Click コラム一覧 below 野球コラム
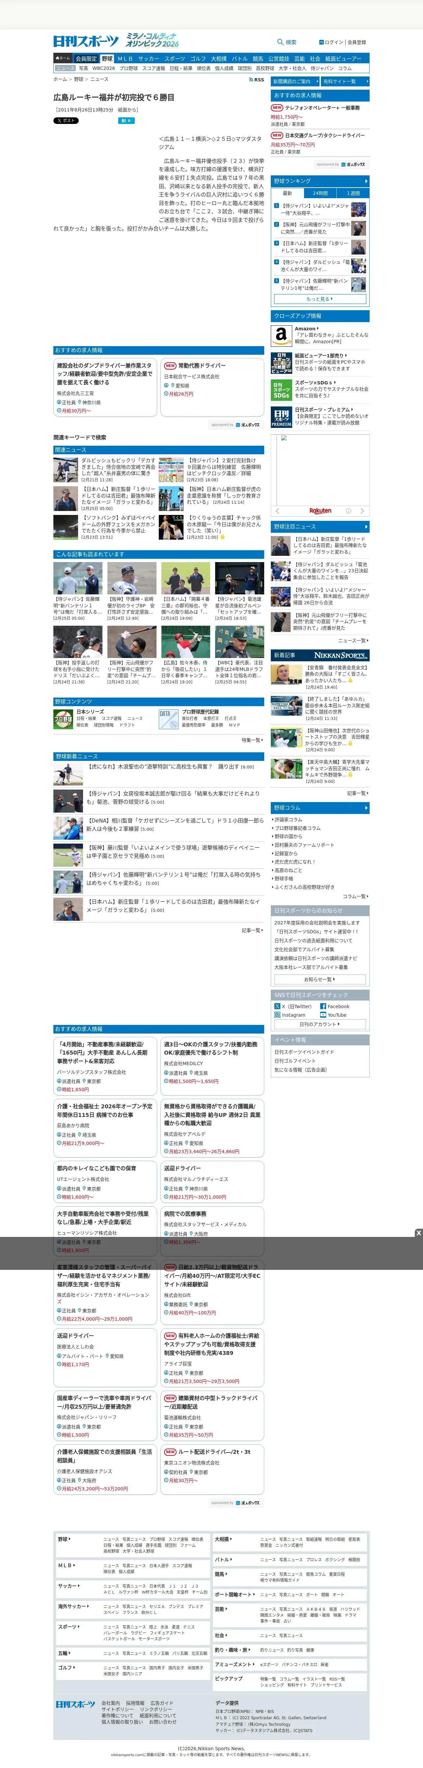The image size is (423, 1768). (x=356, y=896)
